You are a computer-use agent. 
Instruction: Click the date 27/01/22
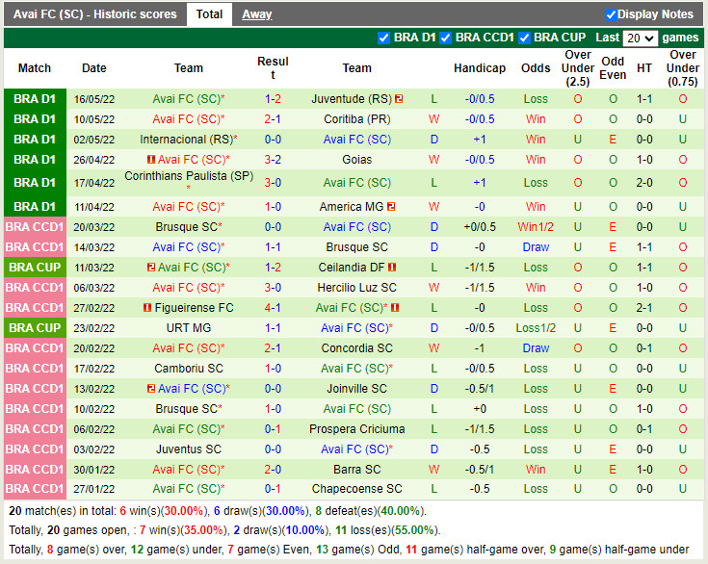coord(94,489)
